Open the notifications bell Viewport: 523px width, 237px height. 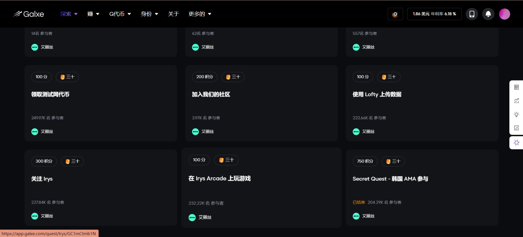(x=488, y=14)
